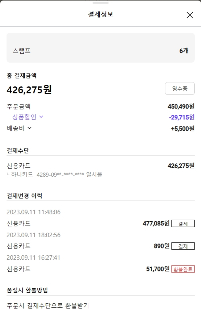Click the red 환불완료 refund badge
The image size is (201, 312).
[183, 269]
